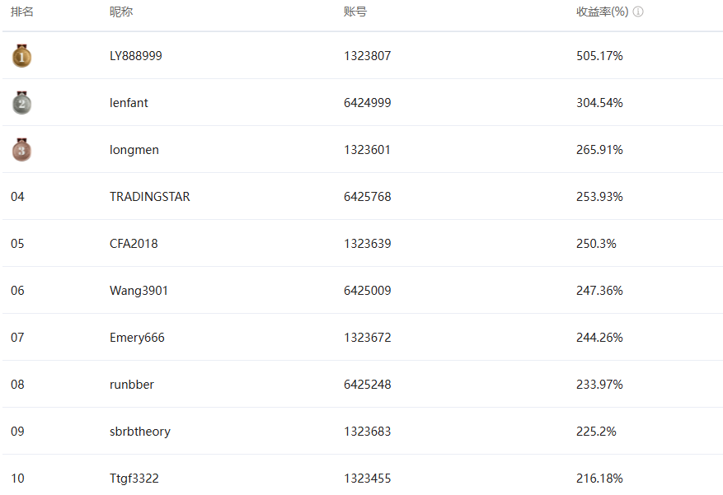Click the info icon beside 收益率(%)
Viewport: 723px width, 495px height.
[638, 12]
